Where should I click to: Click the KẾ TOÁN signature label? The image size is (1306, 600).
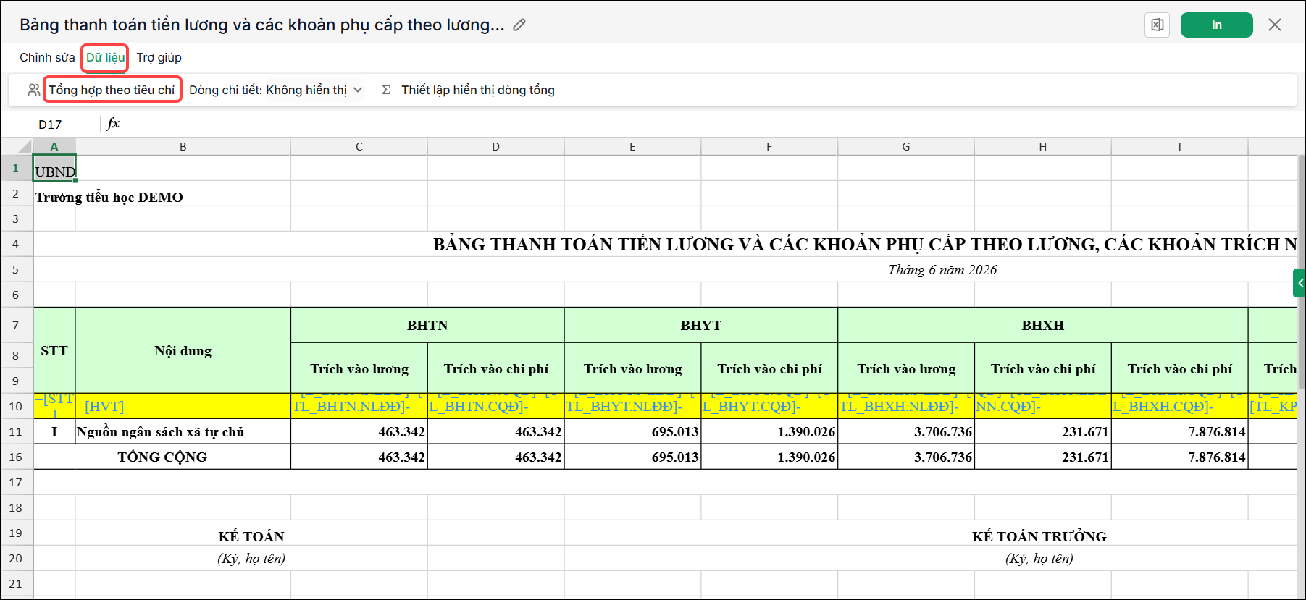[x=251, y=536]
